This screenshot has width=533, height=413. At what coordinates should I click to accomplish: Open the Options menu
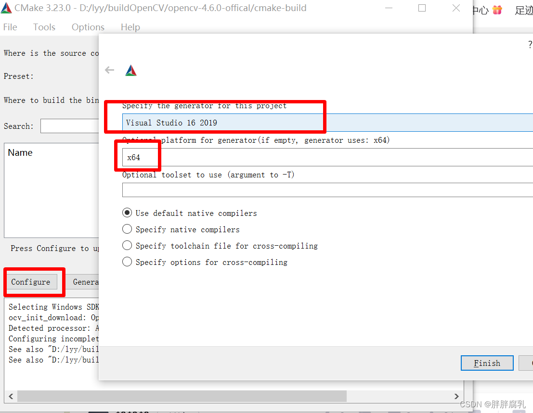point(88,27)
